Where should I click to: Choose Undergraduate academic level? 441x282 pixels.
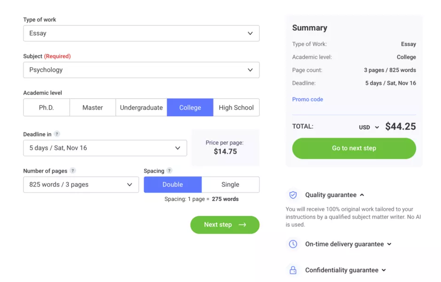pos(141,107)
